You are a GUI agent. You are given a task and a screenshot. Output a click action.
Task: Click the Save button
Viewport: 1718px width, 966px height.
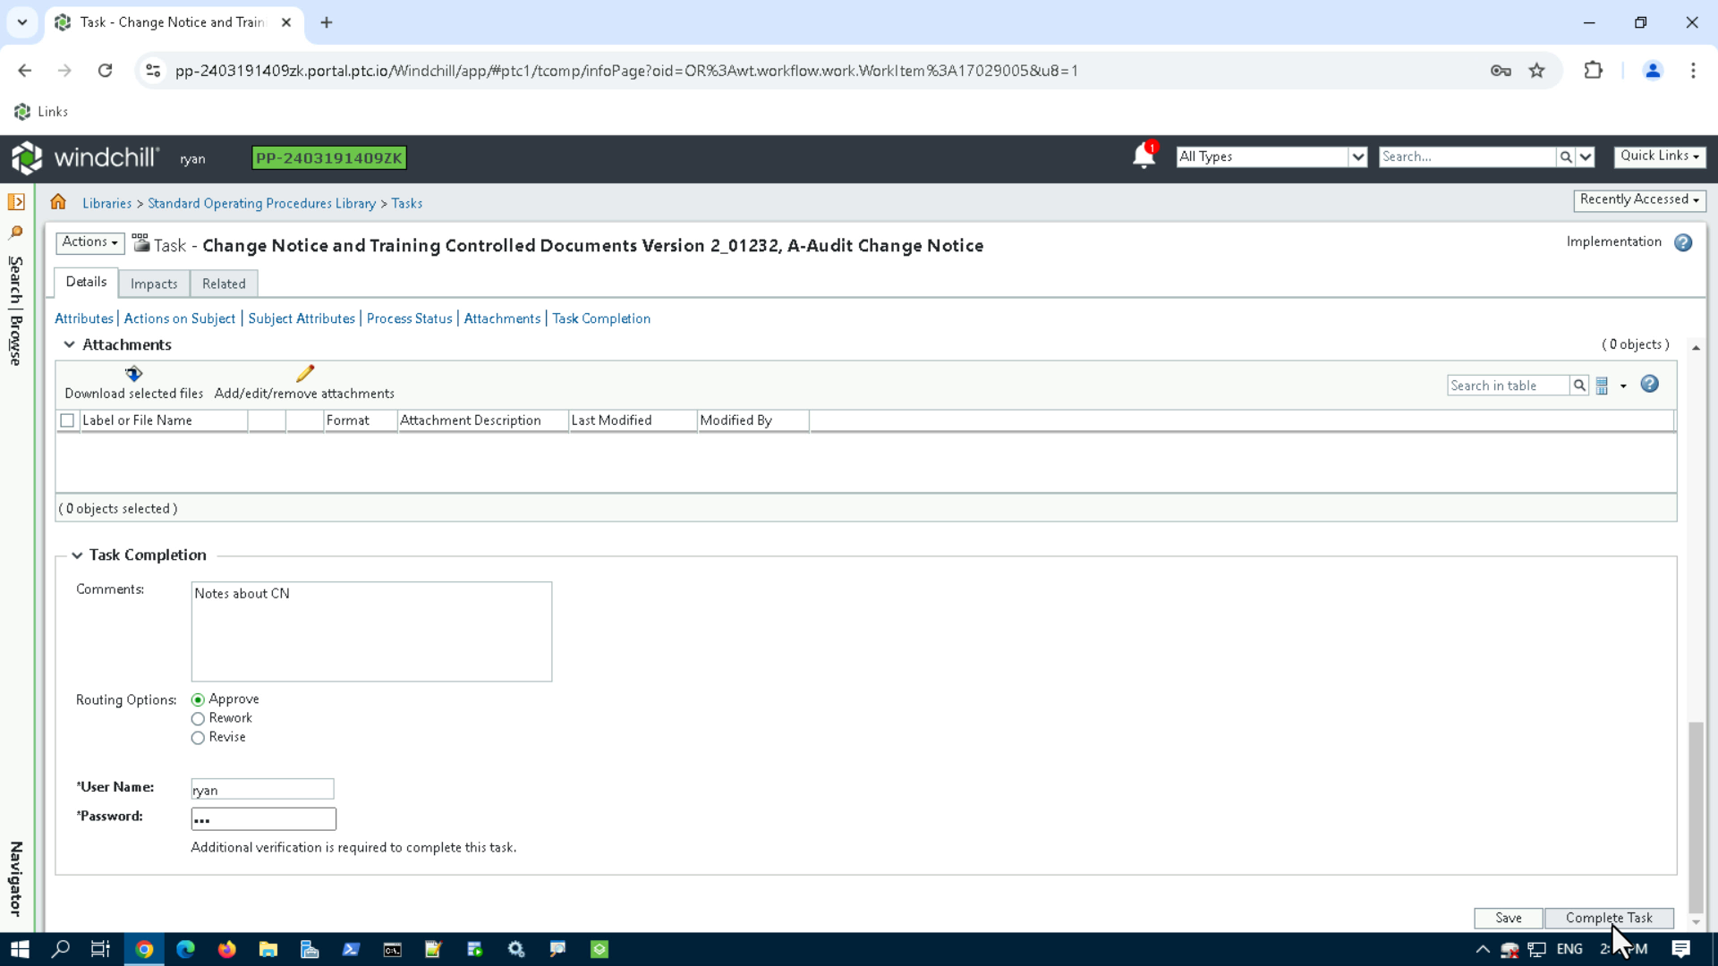point(1508,918)
